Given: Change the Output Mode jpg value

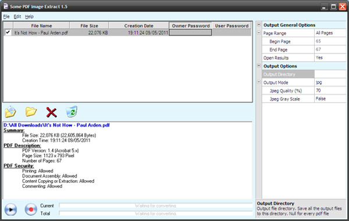Looking at the screenshot, I should coord(330,83).
